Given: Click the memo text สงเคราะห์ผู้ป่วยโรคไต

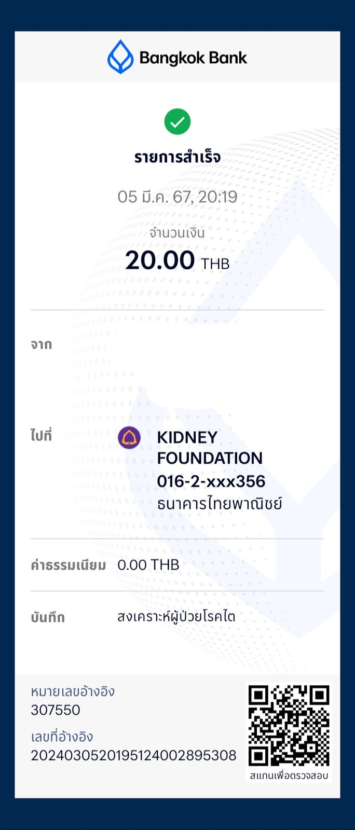Looking at the screenshot, I should (x=176, y=616).
